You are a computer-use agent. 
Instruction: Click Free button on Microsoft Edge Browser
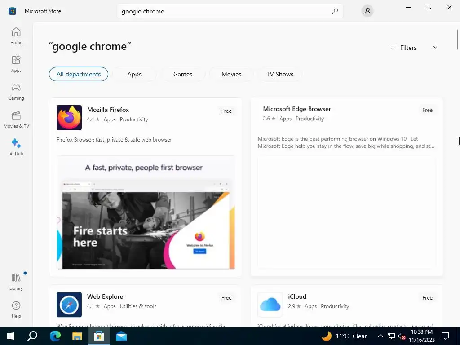coord(428,110)
